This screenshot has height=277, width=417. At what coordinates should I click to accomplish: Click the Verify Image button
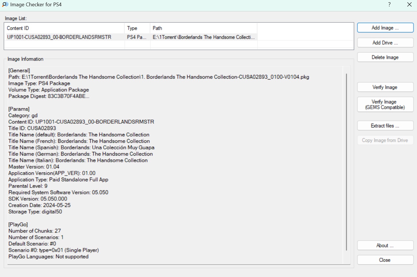tap(385, 87)
